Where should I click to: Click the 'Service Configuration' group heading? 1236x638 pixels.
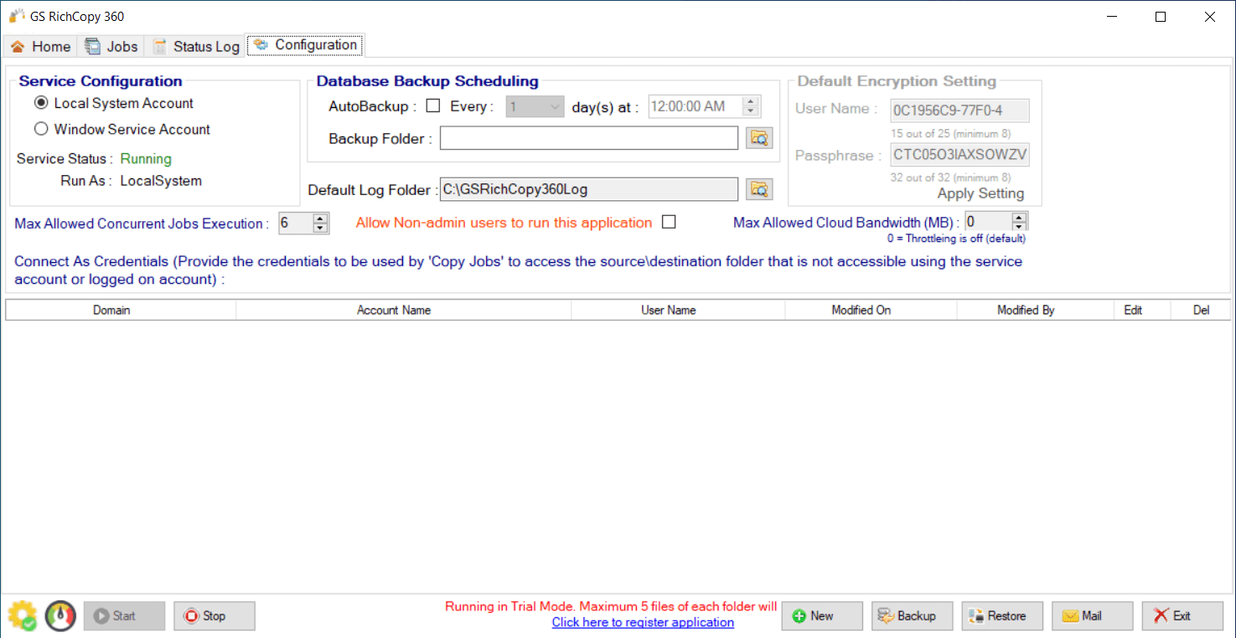click(x=101, y=81)
